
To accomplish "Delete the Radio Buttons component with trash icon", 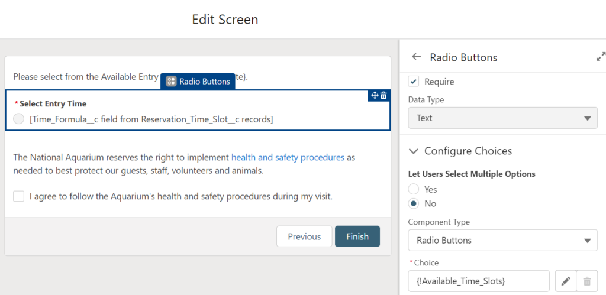I will coord(383,95).
